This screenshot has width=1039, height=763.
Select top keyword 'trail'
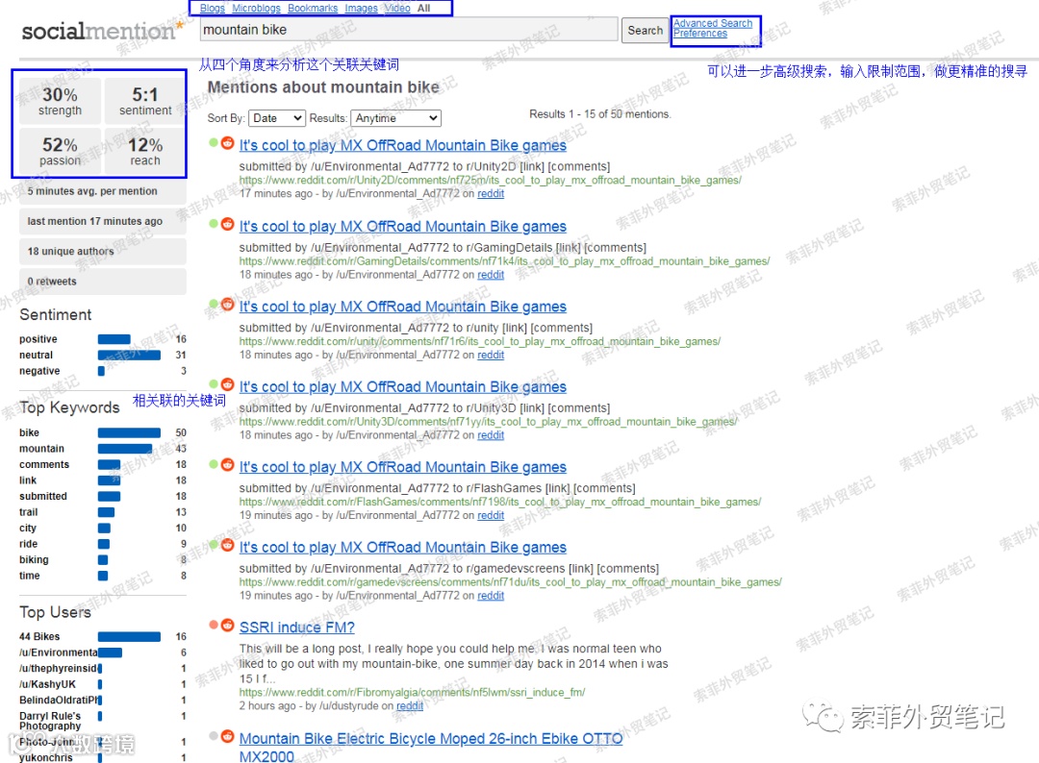(29, 512)
